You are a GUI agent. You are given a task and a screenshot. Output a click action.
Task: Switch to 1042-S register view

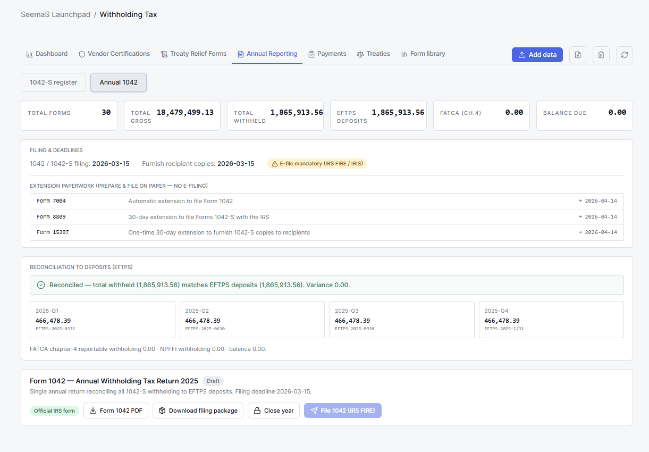click(x=54, y=82)
